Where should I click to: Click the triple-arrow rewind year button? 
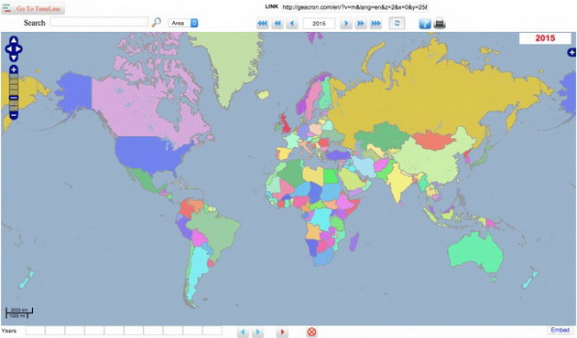[x=262, y=24]
